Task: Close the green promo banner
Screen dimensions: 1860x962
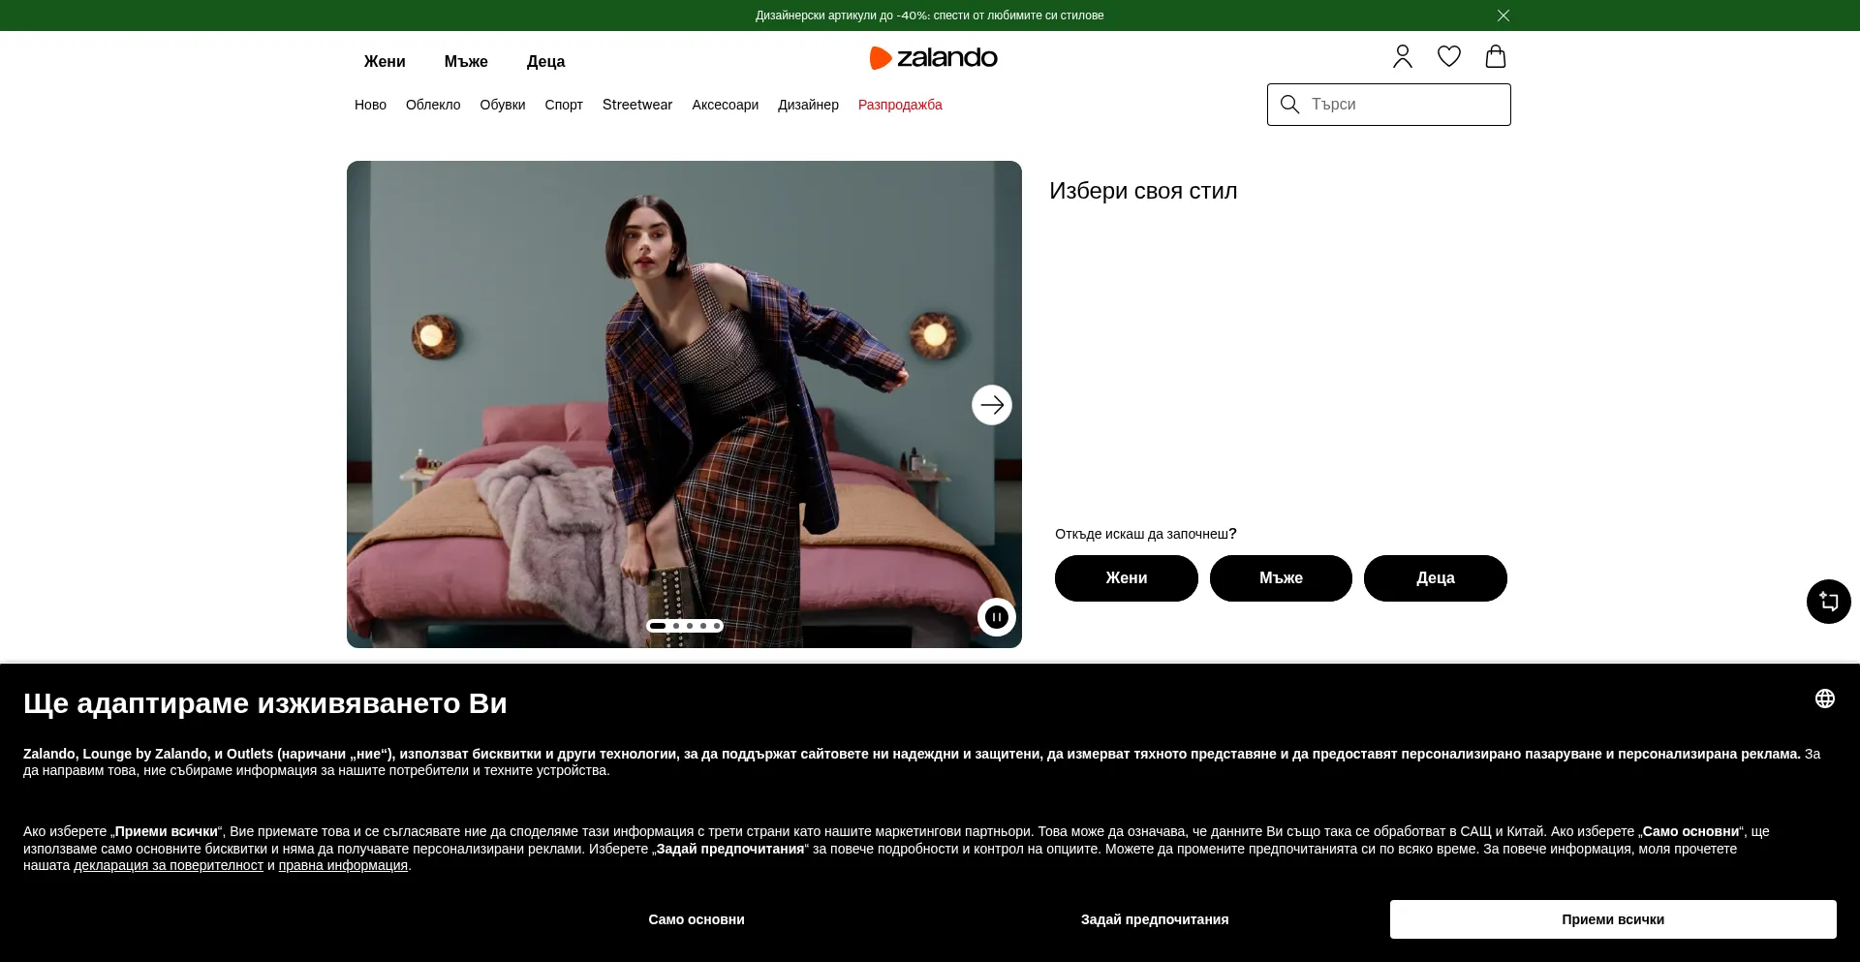Action: 1503,16
